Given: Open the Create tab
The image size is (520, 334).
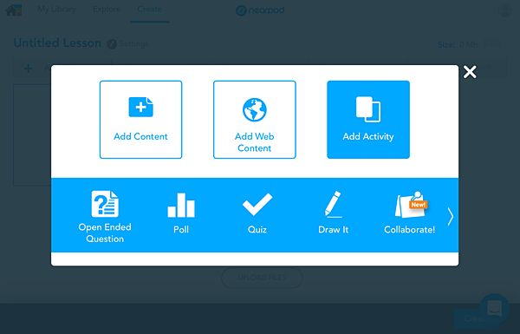Looking at the screenshot, I should click(150, 10).
